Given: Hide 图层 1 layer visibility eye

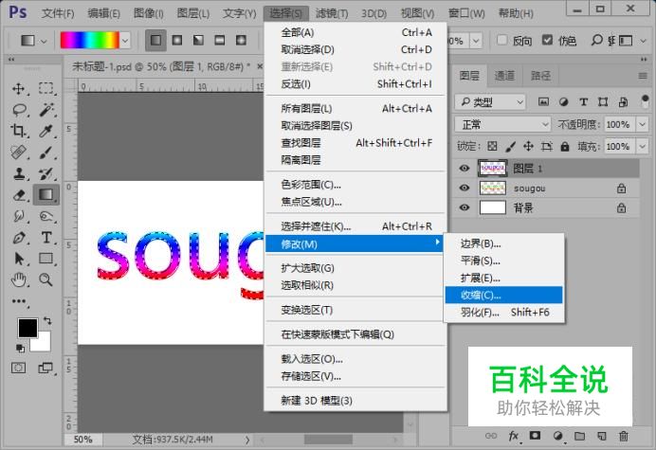Looking at the screenshot, I should [465, 168].
